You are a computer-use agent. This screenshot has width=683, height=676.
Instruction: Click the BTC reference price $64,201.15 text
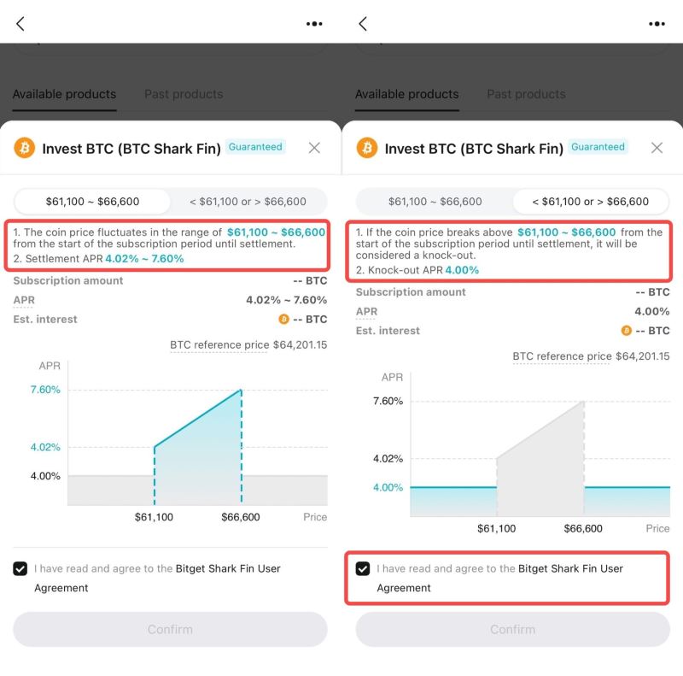click(x=248, y=345)
